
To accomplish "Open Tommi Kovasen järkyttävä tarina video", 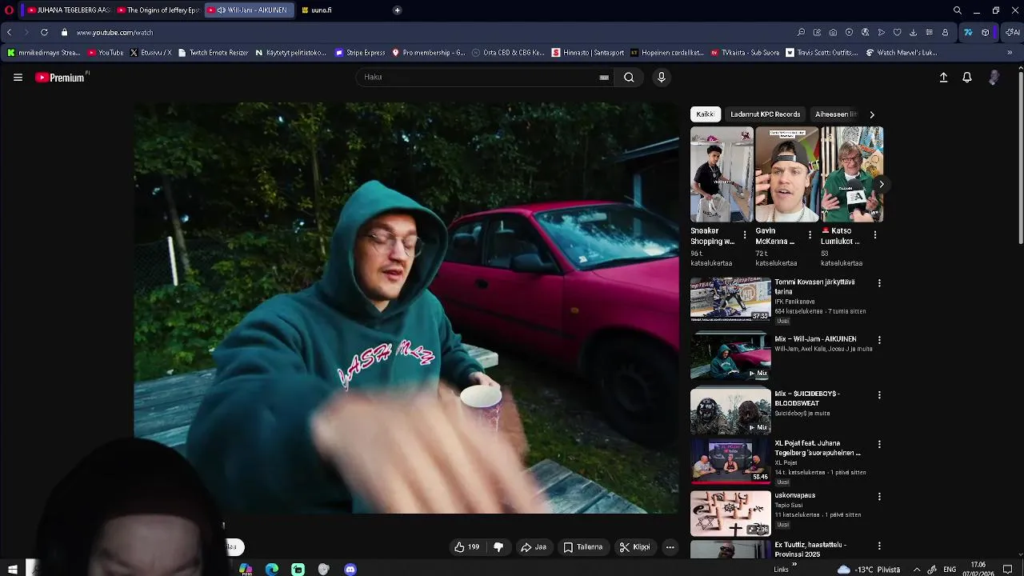I will tap(814, 286).
